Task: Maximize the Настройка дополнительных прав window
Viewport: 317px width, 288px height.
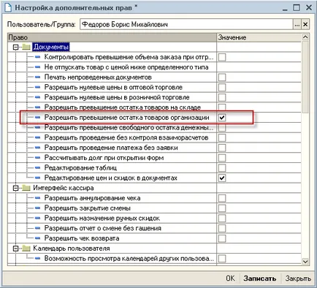Action: [297, 7]
